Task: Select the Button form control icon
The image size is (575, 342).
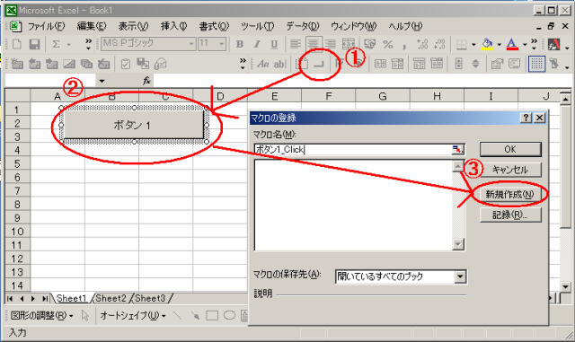Action: 320,64
